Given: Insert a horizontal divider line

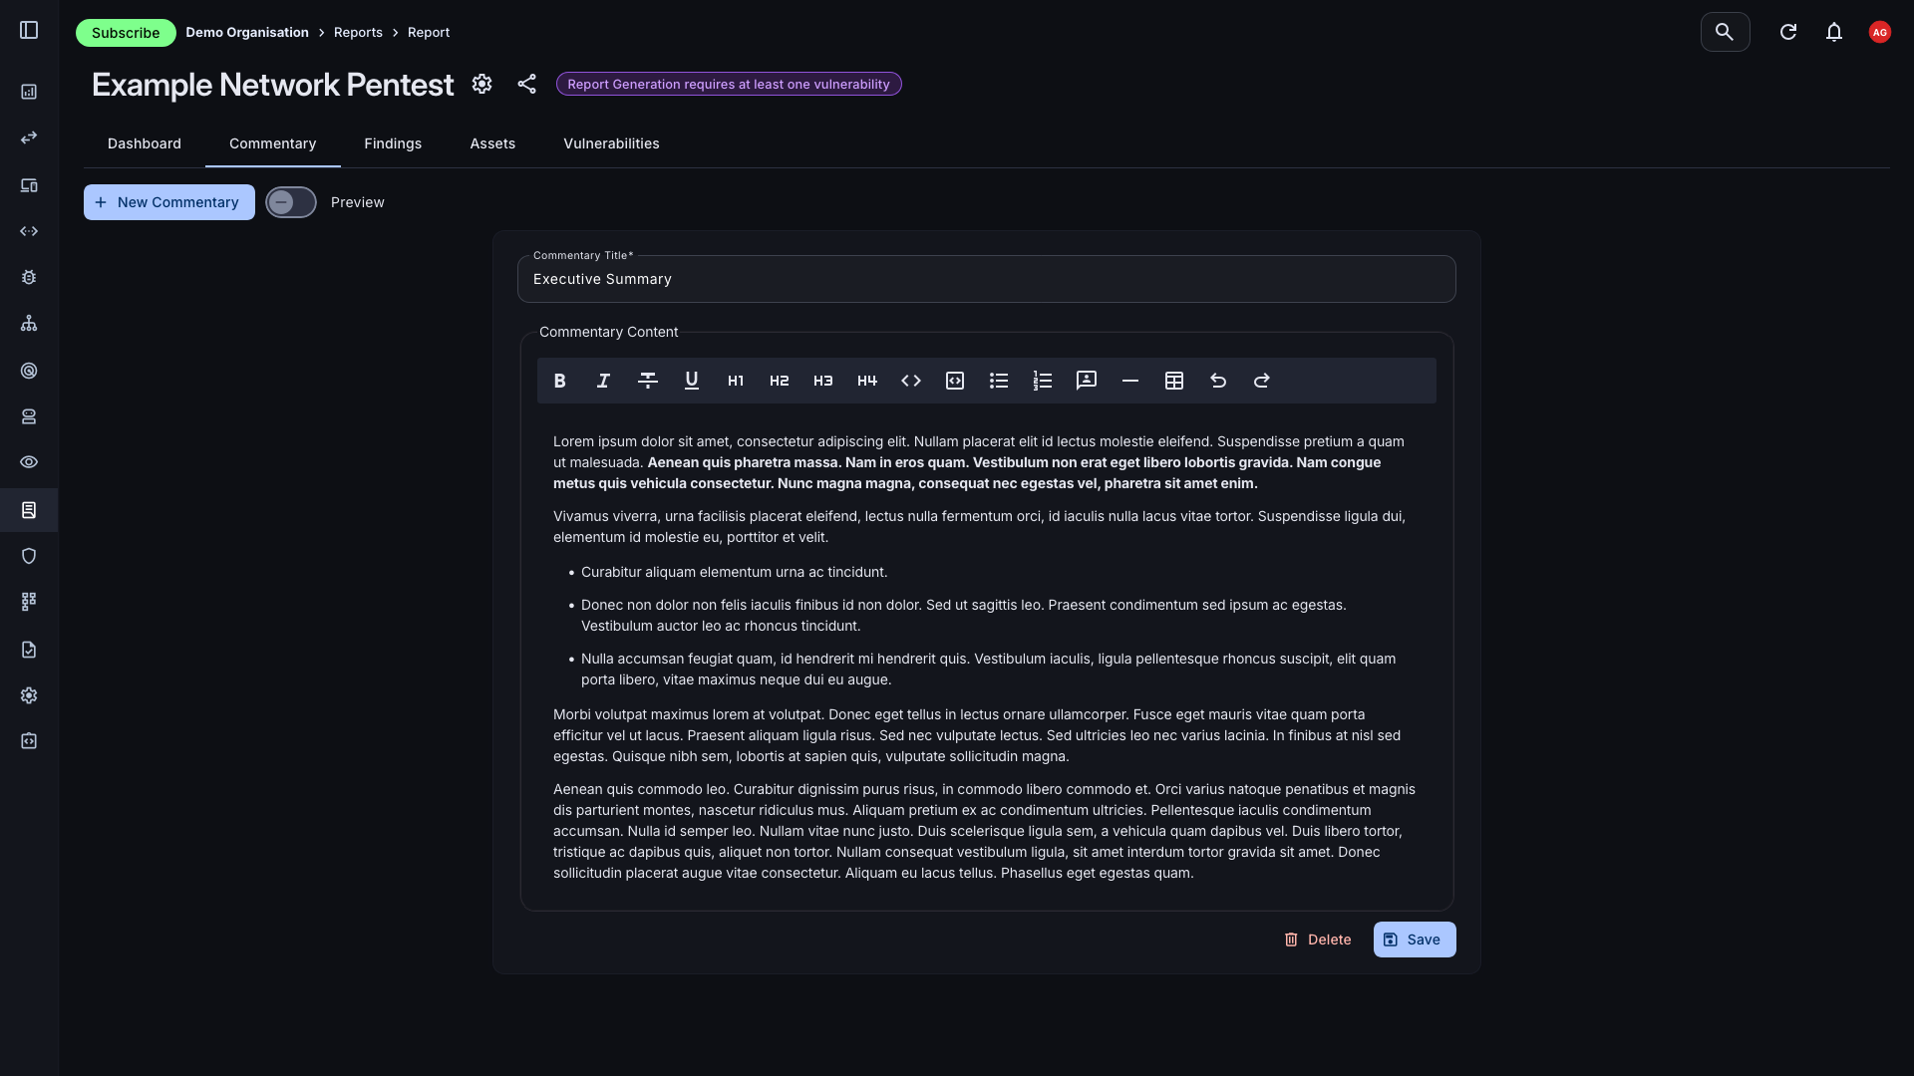Looking at the screenshot, I should pos(1129,381).
